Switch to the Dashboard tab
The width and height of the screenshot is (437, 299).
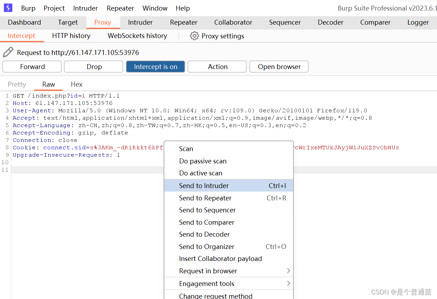point(24,22)
